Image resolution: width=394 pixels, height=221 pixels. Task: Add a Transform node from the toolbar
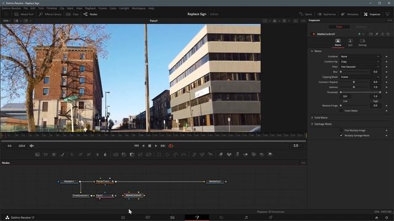(148, 155)
